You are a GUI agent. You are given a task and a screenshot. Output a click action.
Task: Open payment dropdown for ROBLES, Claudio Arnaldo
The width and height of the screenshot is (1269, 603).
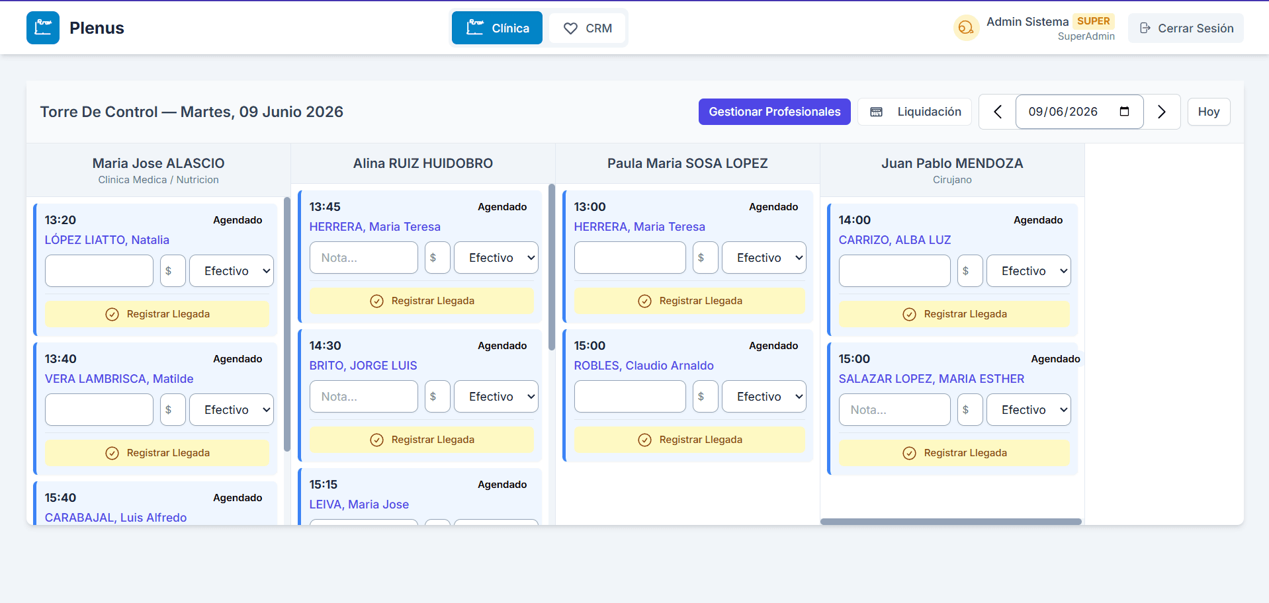tap(764, 397)
